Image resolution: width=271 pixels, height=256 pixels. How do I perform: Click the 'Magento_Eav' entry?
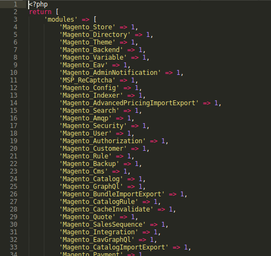tap(84, 65)
